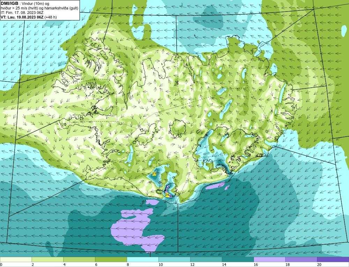Click the 'hviður > 25 m/s' legend line

pyautogui.click(x=39, y=8)
